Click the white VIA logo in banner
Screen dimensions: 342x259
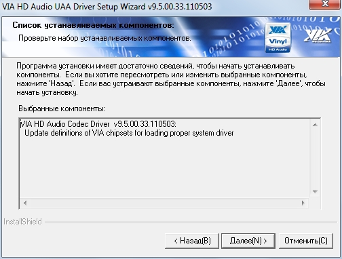(x=318, y=35)
